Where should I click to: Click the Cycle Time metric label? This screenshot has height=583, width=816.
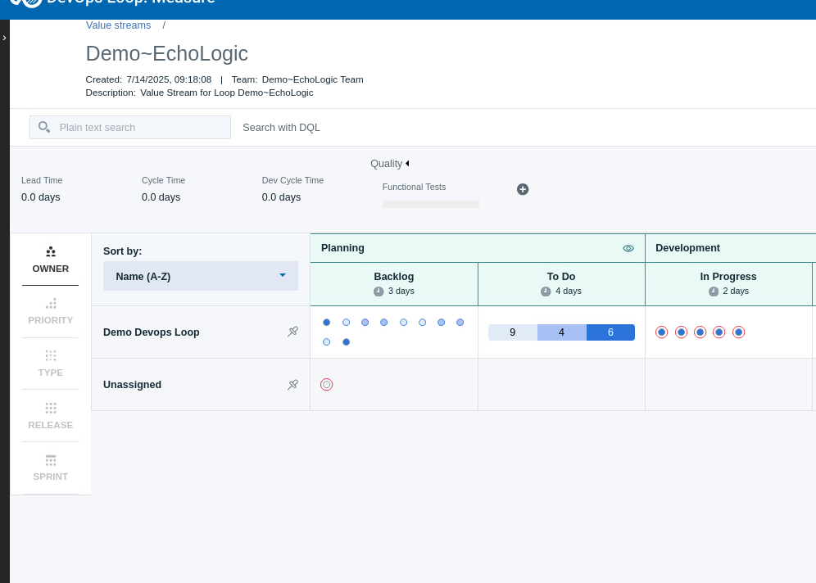point(163,180)
